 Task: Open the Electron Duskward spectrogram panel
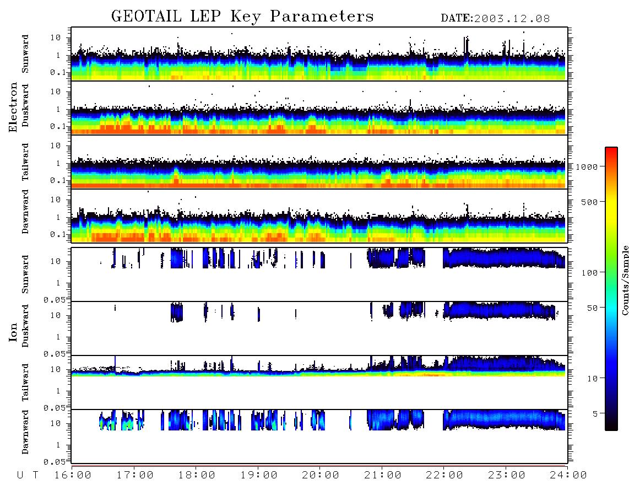coord(319,107)
